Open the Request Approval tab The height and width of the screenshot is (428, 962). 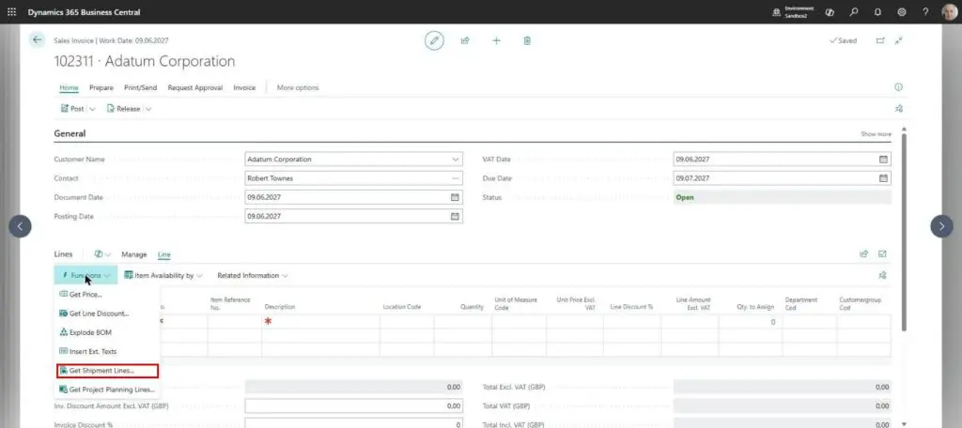(195, 87)
